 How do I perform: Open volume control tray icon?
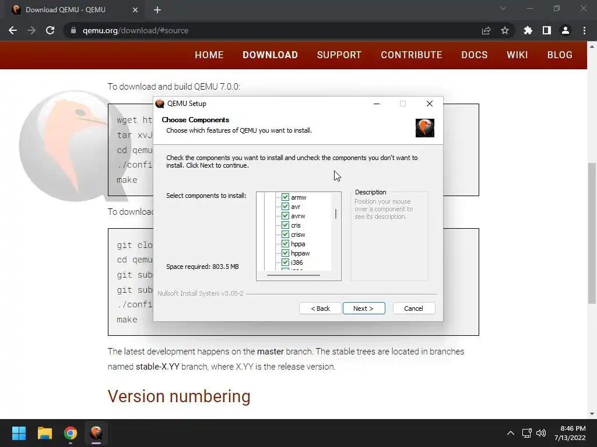[541, 433]
